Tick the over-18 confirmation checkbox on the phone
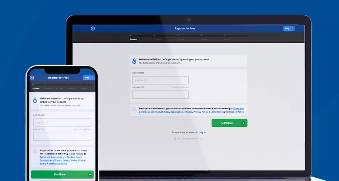This screenshot has width=339, height=181. point(35,151)
